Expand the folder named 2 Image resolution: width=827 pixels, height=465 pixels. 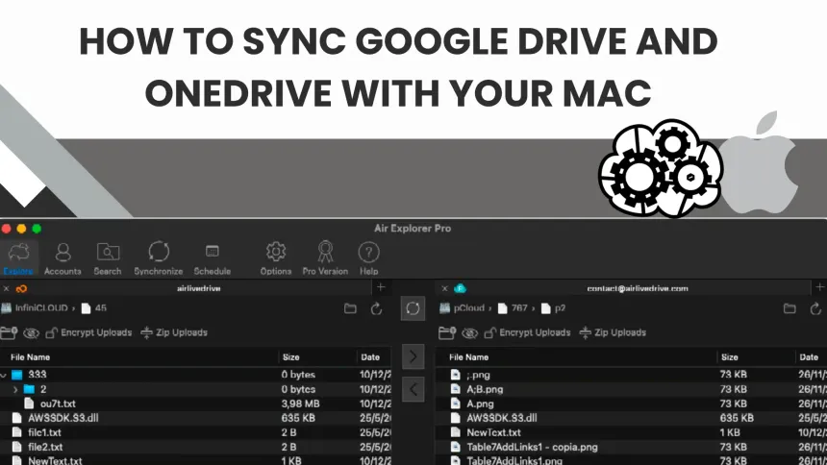click(15, 390)
